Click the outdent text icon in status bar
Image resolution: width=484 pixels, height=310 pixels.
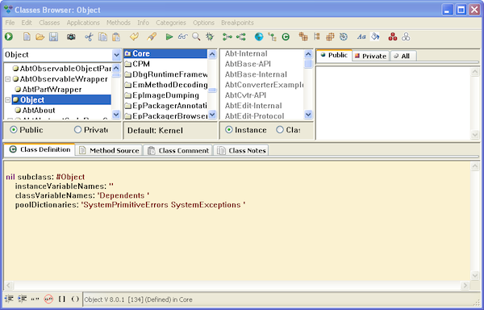click(x=9, y=299)
